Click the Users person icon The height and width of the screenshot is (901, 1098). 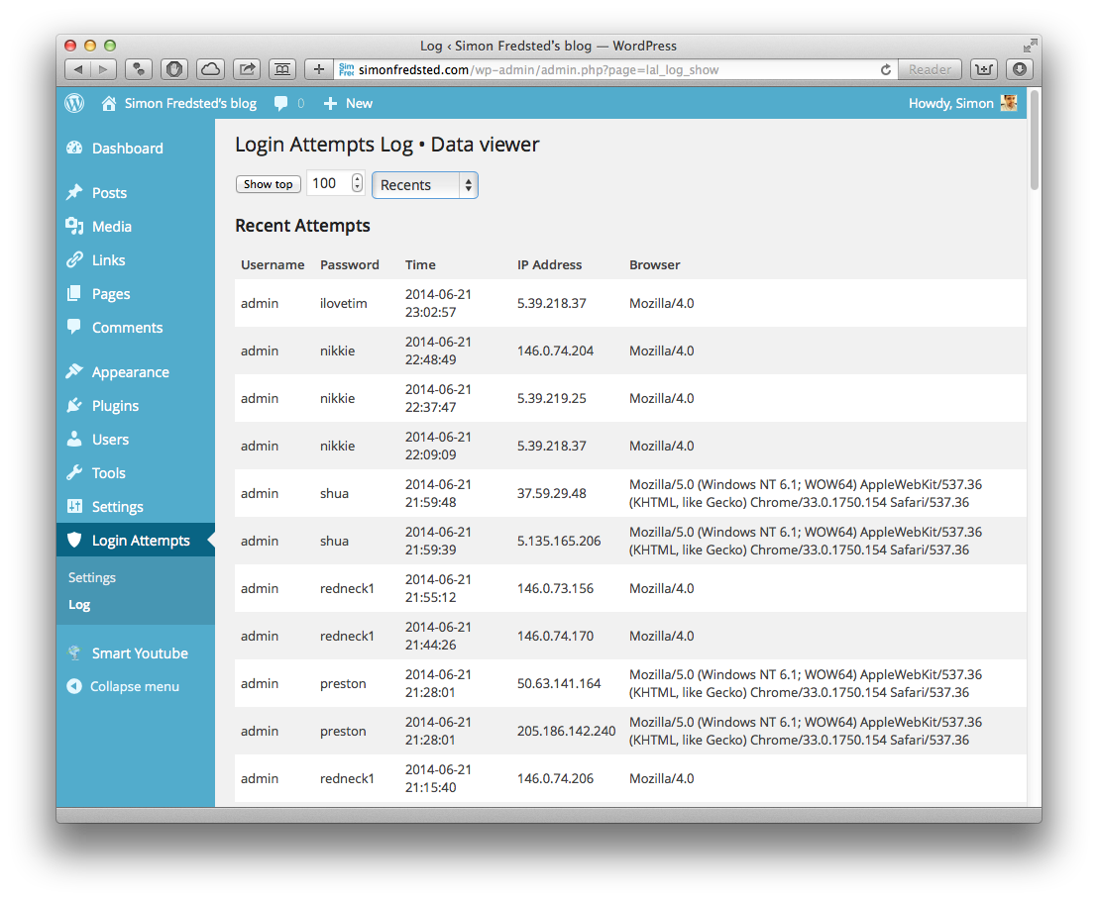point(74,439)
